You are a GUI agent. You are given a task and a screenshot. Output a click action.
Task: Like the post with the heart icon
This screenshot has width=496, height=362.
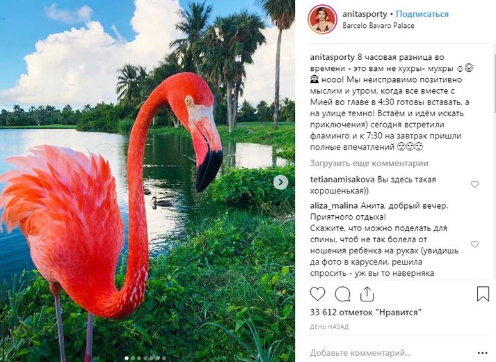click(x=317, y=294)
